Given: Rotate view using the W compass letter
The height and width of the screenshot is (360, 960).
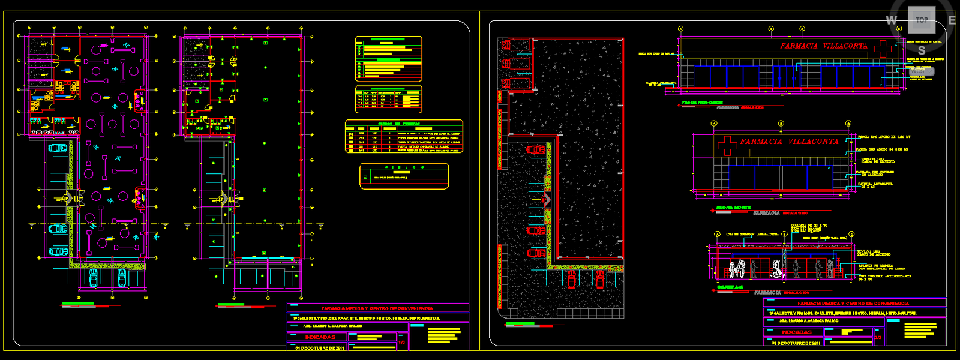Looking at the screenshot, I should (x=891, y=20).
